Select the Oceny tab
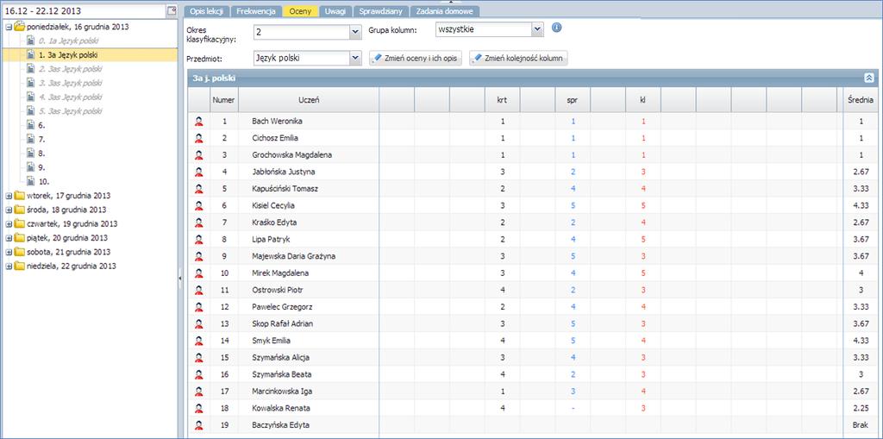 click(300, 11)
